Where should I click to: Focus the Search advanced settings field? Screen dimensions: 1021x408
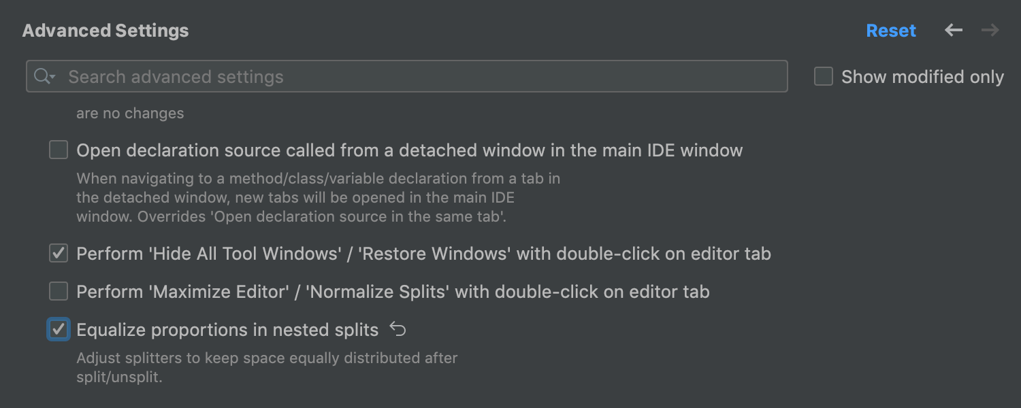(422, 77)
